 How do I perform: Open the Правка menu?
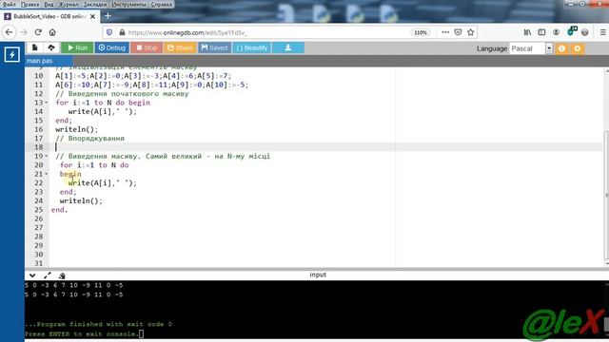pos(29,5)
